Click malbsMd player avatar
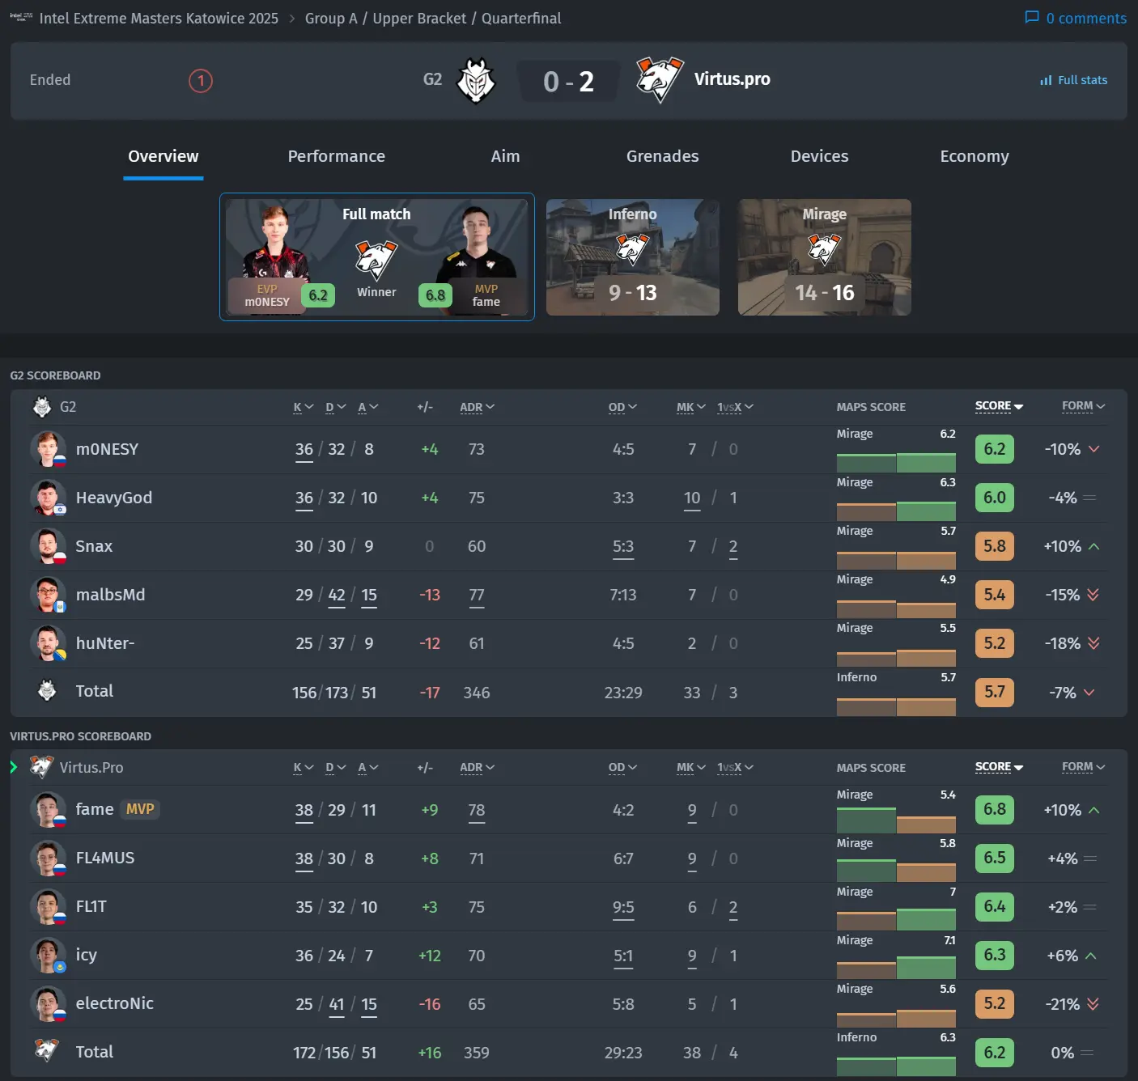1138x1081 pixels. point(48,595)
